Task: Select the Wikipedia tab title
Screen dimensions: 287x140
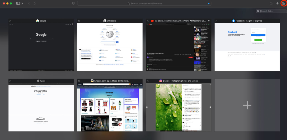Action: [x=111, y=21]
